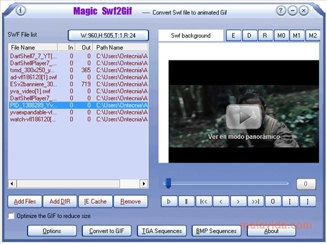Click the file list right scroll arrow
The height and width of the screenshot is (244, 327).
tap(144, 183)
